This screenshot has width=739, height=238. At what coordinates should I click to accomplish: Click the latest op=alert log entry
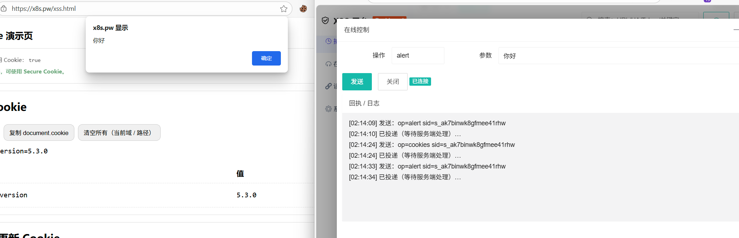[x=427, y=166]
